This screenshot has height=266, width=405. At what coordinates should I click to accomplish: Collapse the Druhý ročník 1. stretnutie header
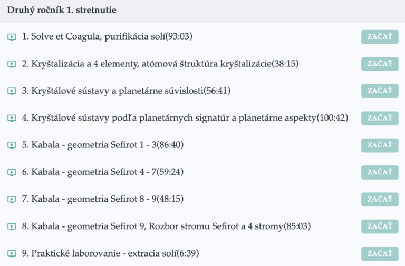202,12
